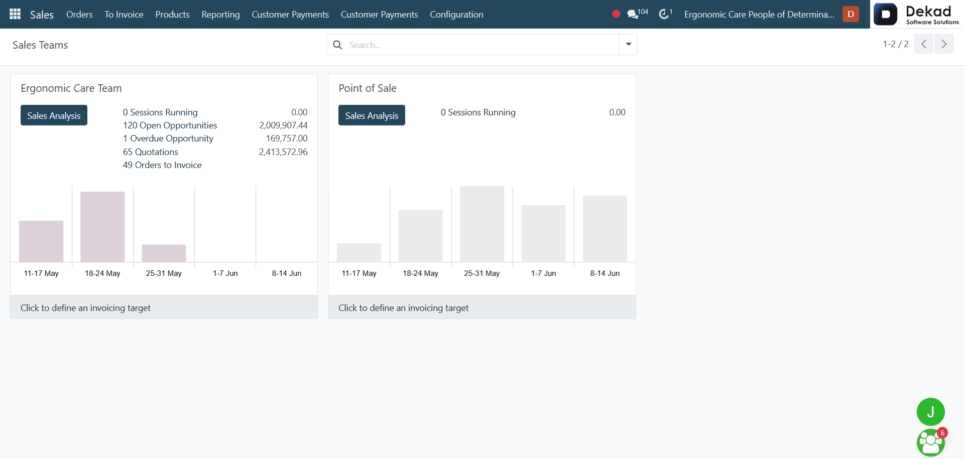Click the red recording indicator dot
The image size is (964, 459).
(616, 14)
